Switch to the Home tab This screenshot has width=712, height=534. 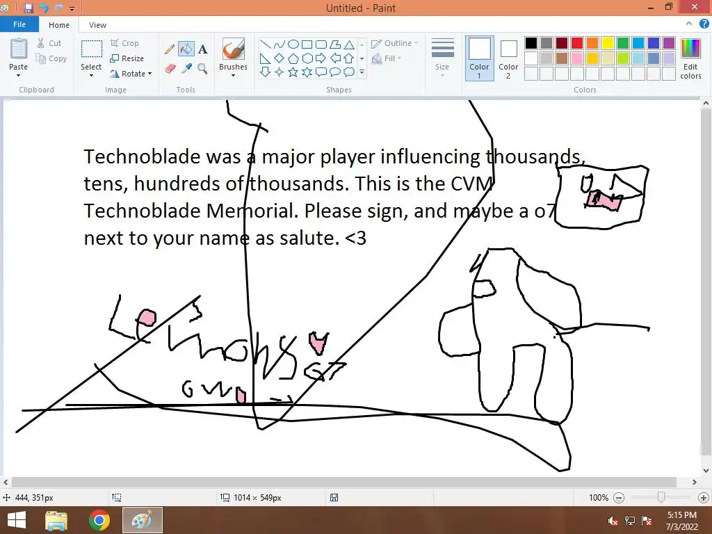coord(59,25)
